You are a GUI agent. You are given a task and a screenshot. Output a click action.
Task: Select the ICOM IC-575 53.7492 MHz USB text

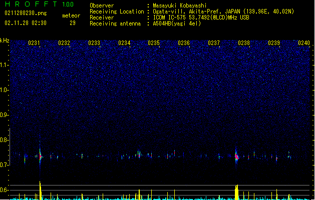tap(201, 17)
